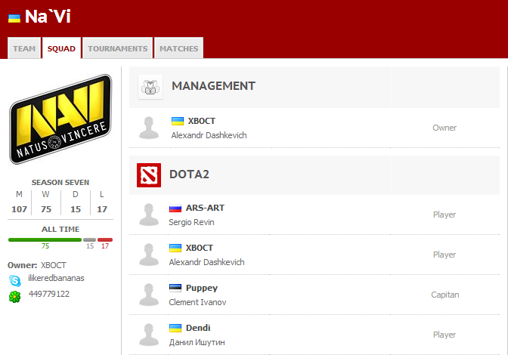This screenshot has width=508, height=355.
Task: Open Puppey player profile
Action: [x=202, y=288]
